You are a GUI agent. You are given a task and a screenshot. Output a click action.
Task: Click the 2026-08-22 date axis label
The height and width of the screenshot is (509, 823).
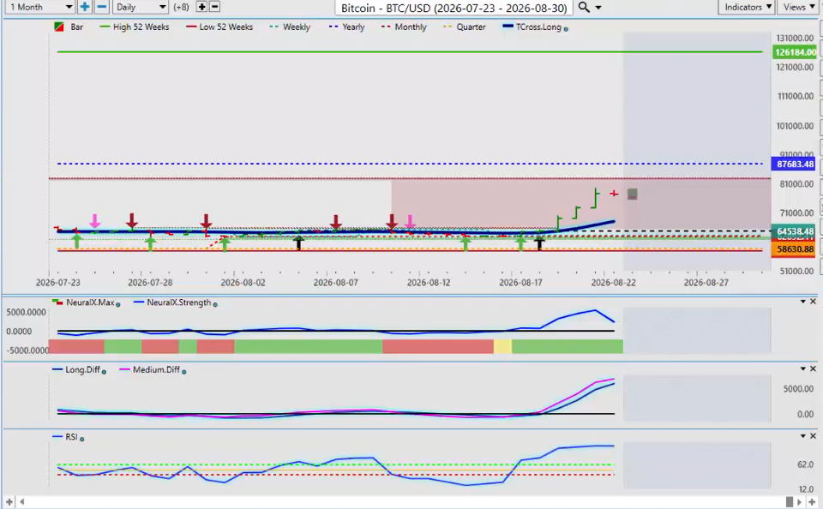click(x=613, y=282)
